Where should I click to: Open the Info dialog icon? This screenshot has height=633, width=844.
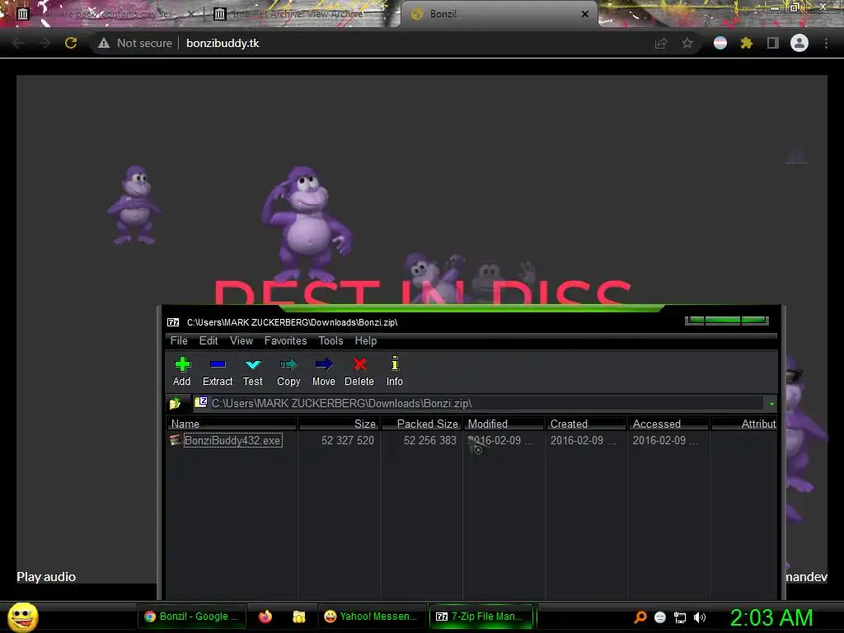tap(395, 372)
